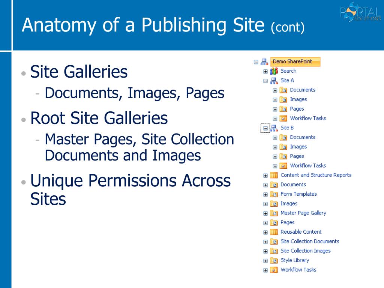Select Documents label under Site B
Viewport: 384px width, 288px height.
point(303,137)
